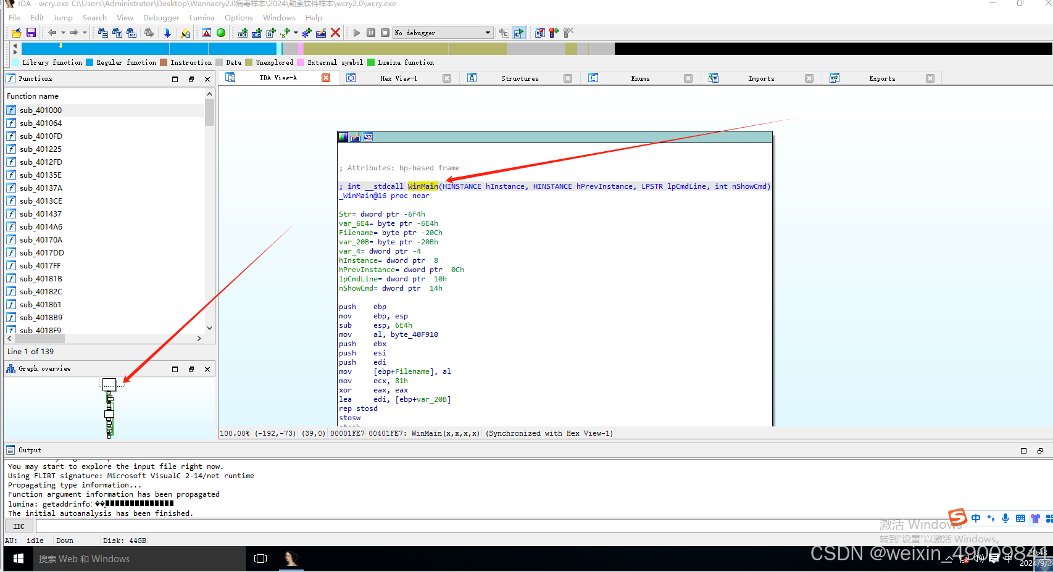Image resolution: width=1053 pixels, height=572 pixels.
Task: Close the Graph overview panel
Action: tap(207, 369)
